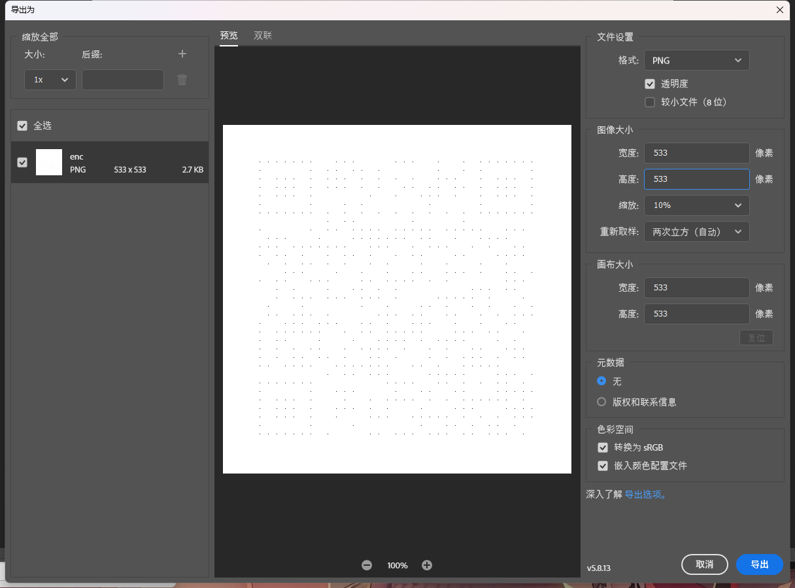Click the trash icon to delete the scale entry
The width and height of the screenshot is (795, 588).
[182, 80]
